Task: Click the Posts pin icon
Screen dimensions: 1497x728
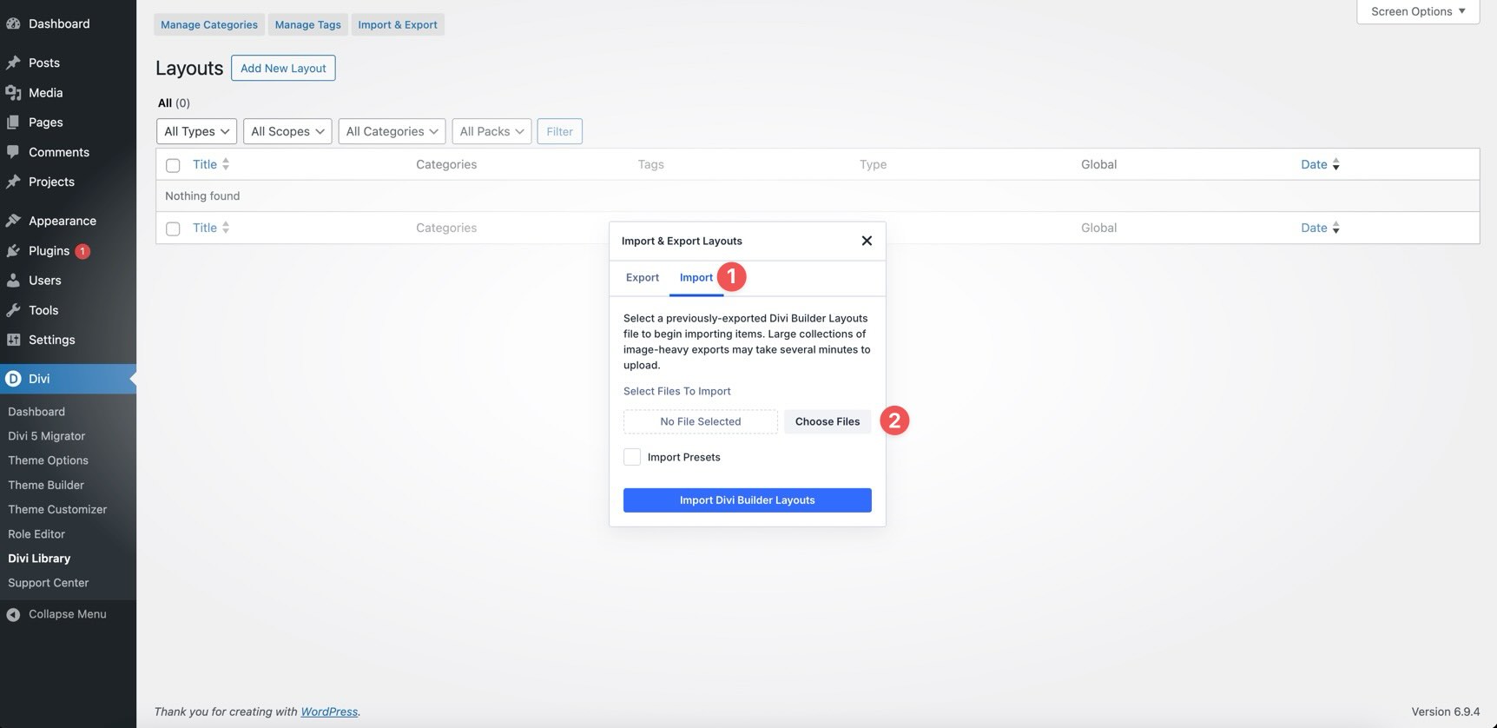Action: [13, 63]
